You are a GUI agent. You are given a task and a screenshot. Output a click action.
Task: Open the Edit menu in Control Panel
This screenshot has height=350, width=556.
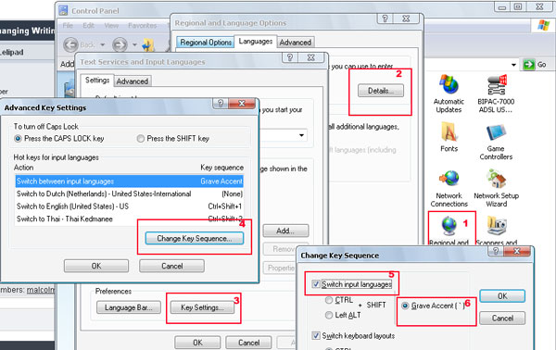point(88,26)
